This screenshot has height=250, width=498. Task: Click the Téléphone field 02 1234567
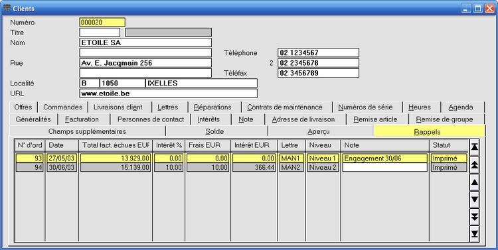click(318, 52)
